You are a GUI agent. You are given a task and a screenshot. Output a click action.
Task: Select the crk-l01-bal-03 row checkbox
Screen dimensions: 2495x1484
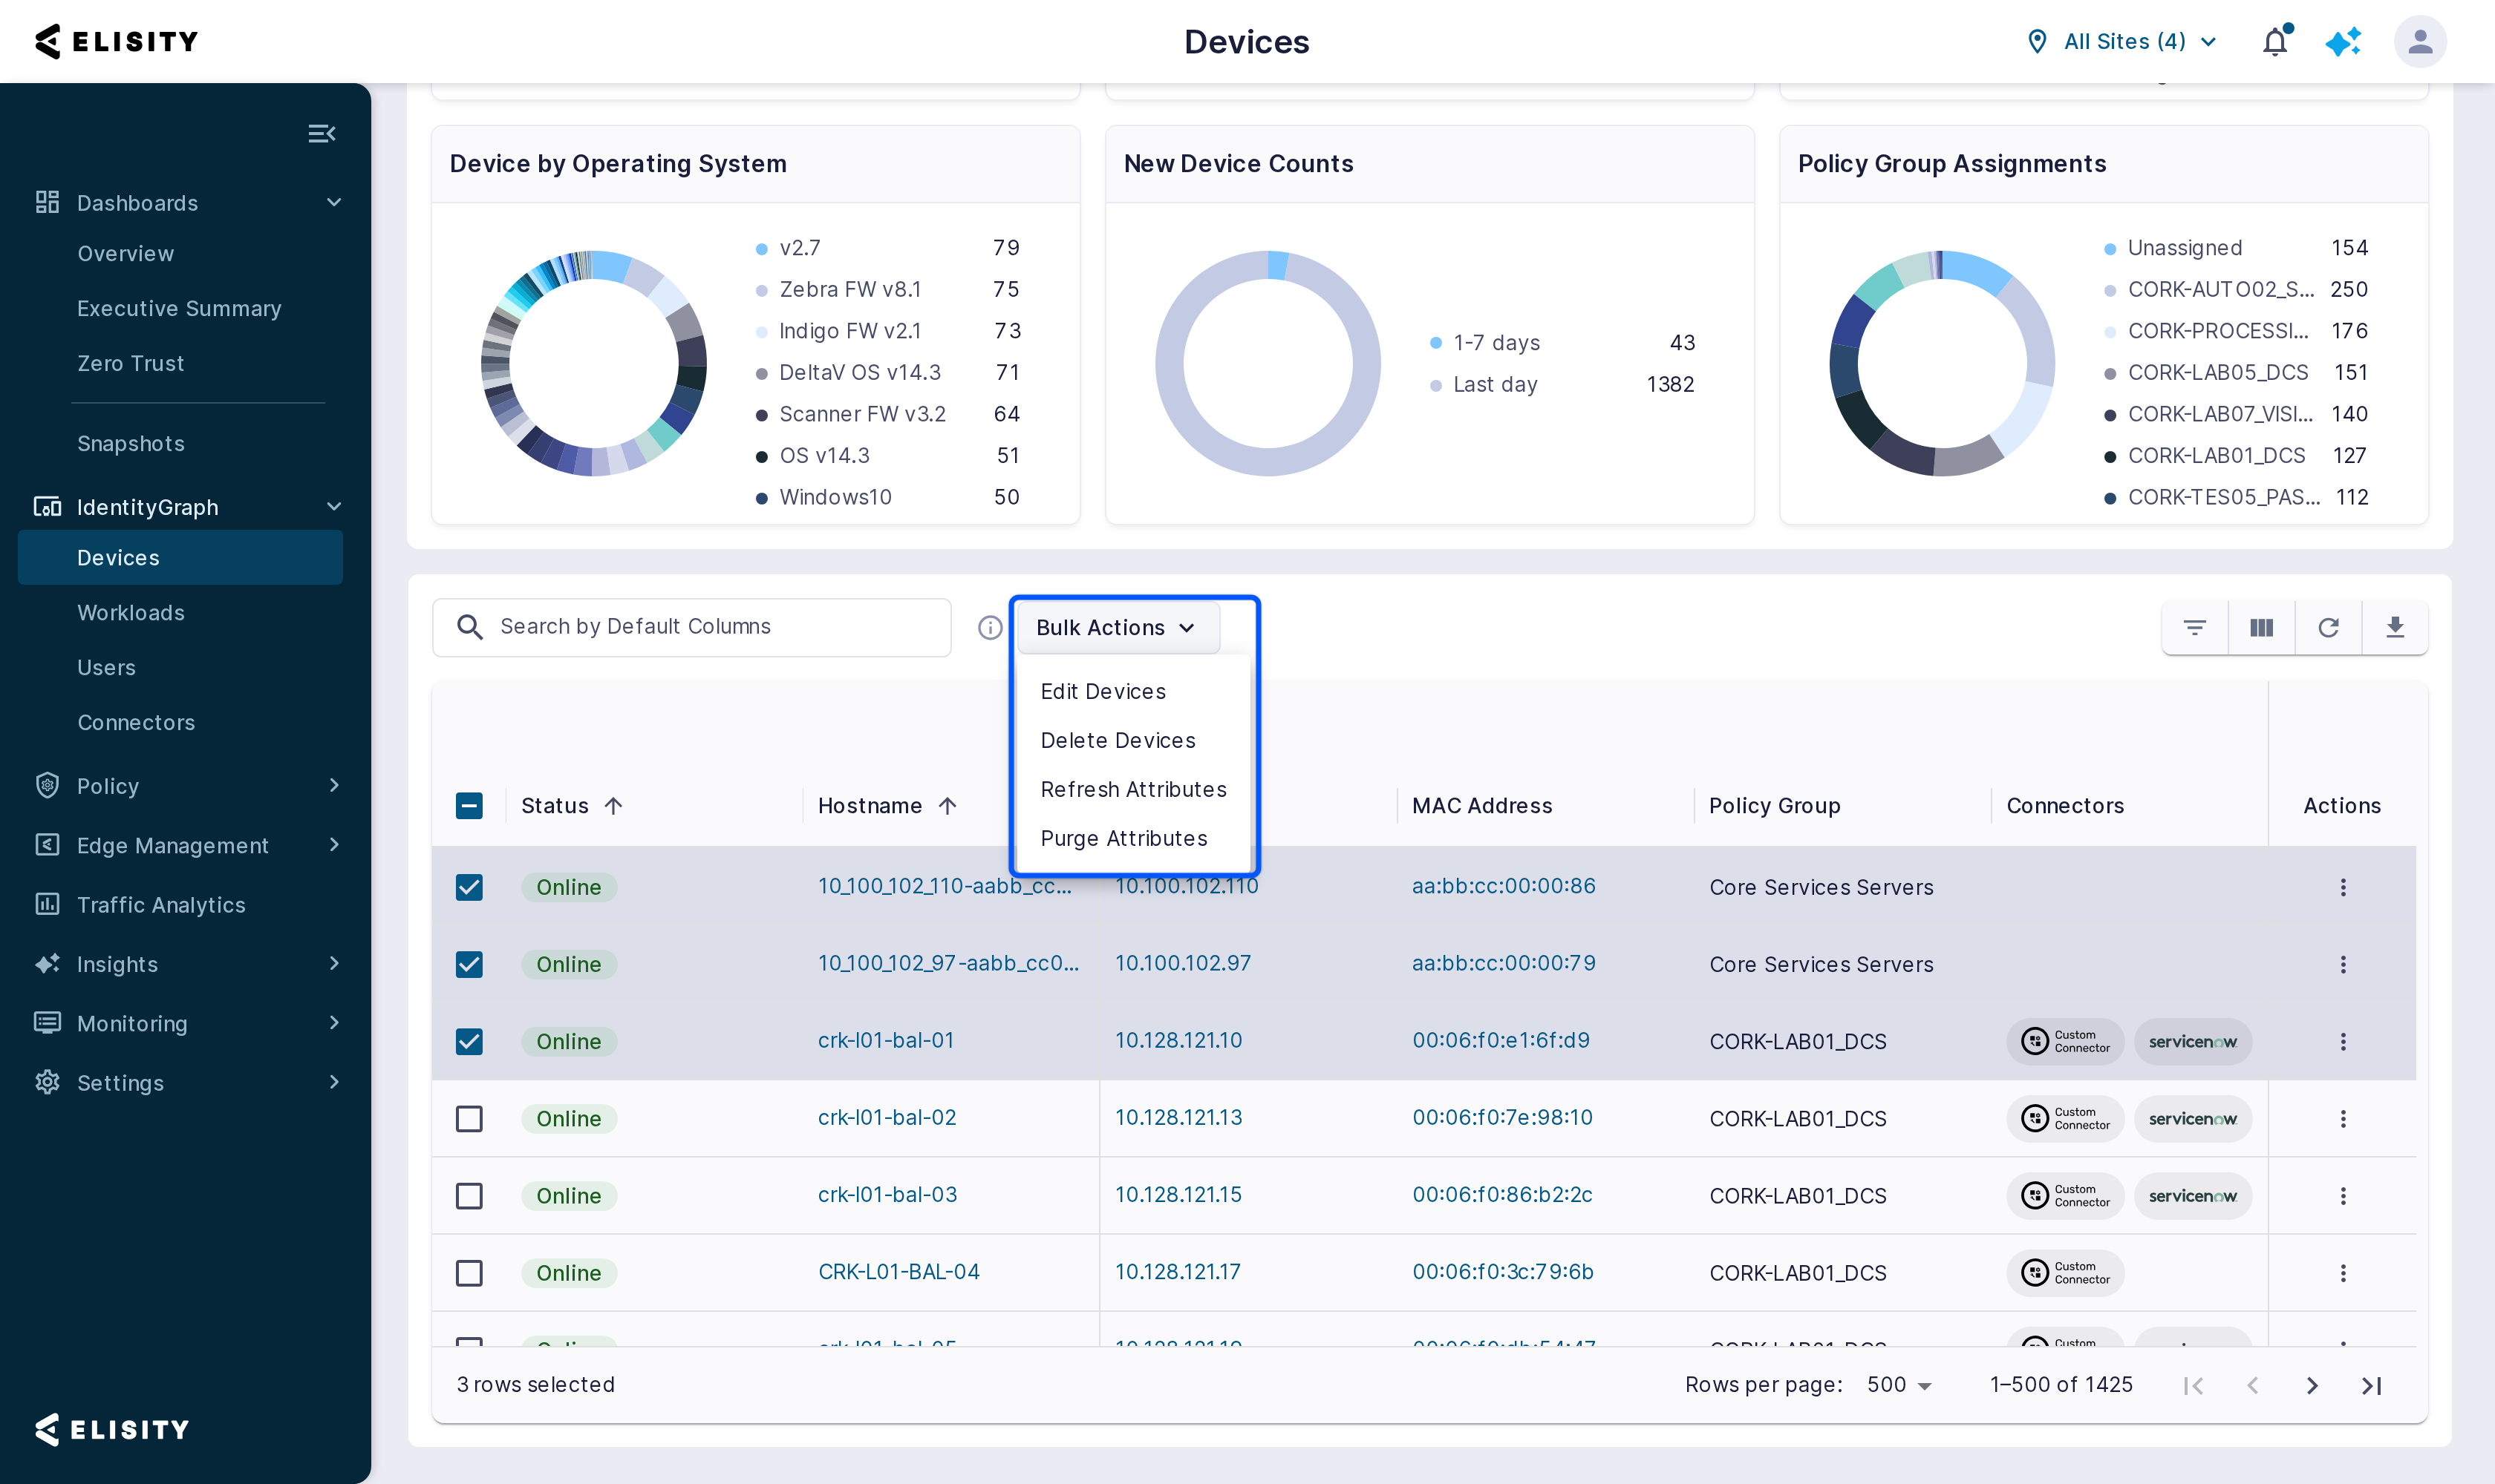click(469, 1195)
